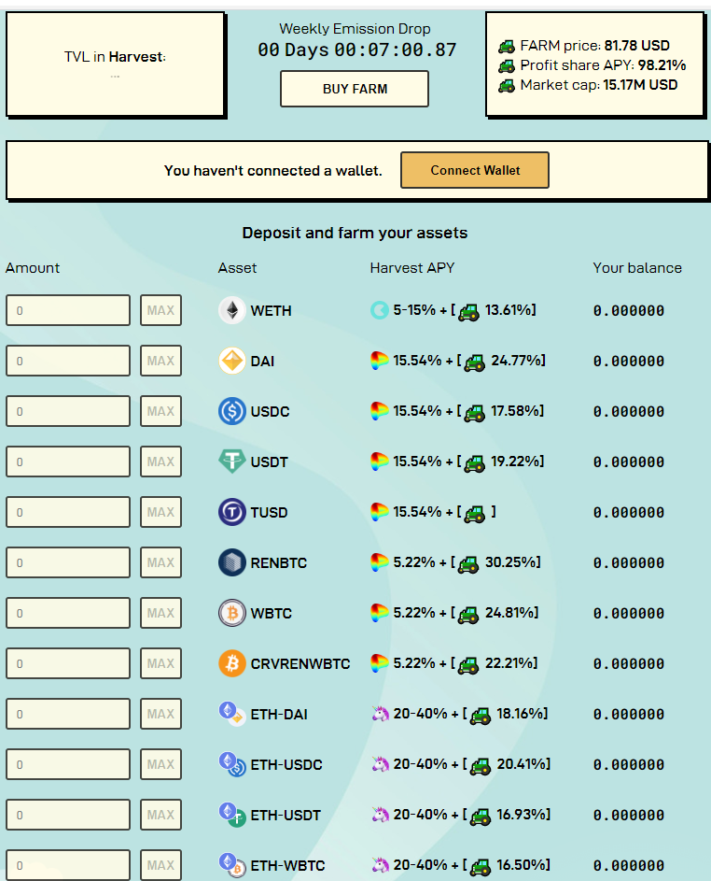Screen dimensions: 711x881
Task: Click the 30.25% RENBTC farm APY value
Action: coord(512,562)
